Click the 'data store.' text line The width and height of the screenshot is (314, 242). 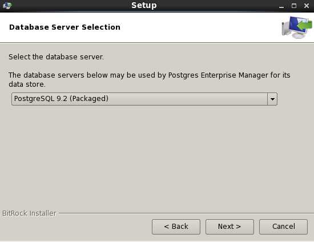pyautogui.click(x=27, y=84)
